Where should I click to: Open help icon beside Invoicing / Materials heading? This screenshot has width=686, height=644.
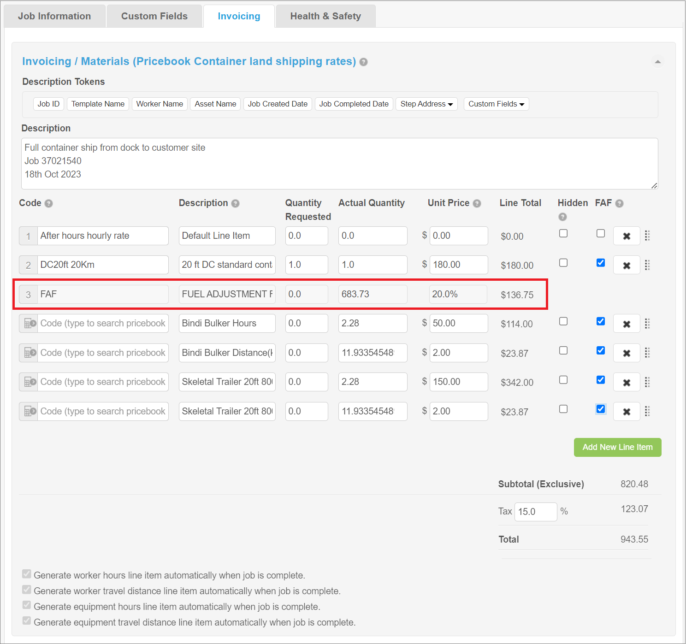click(363, 62)
